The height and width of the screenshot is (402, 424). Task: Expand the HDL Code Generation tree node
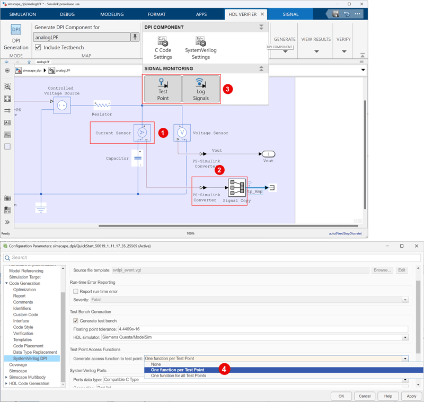[x=6, y=383]
